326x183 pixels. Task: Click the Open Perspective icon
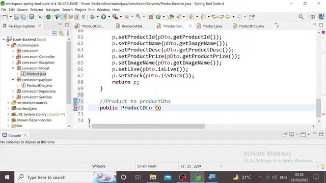pos(313,17)
